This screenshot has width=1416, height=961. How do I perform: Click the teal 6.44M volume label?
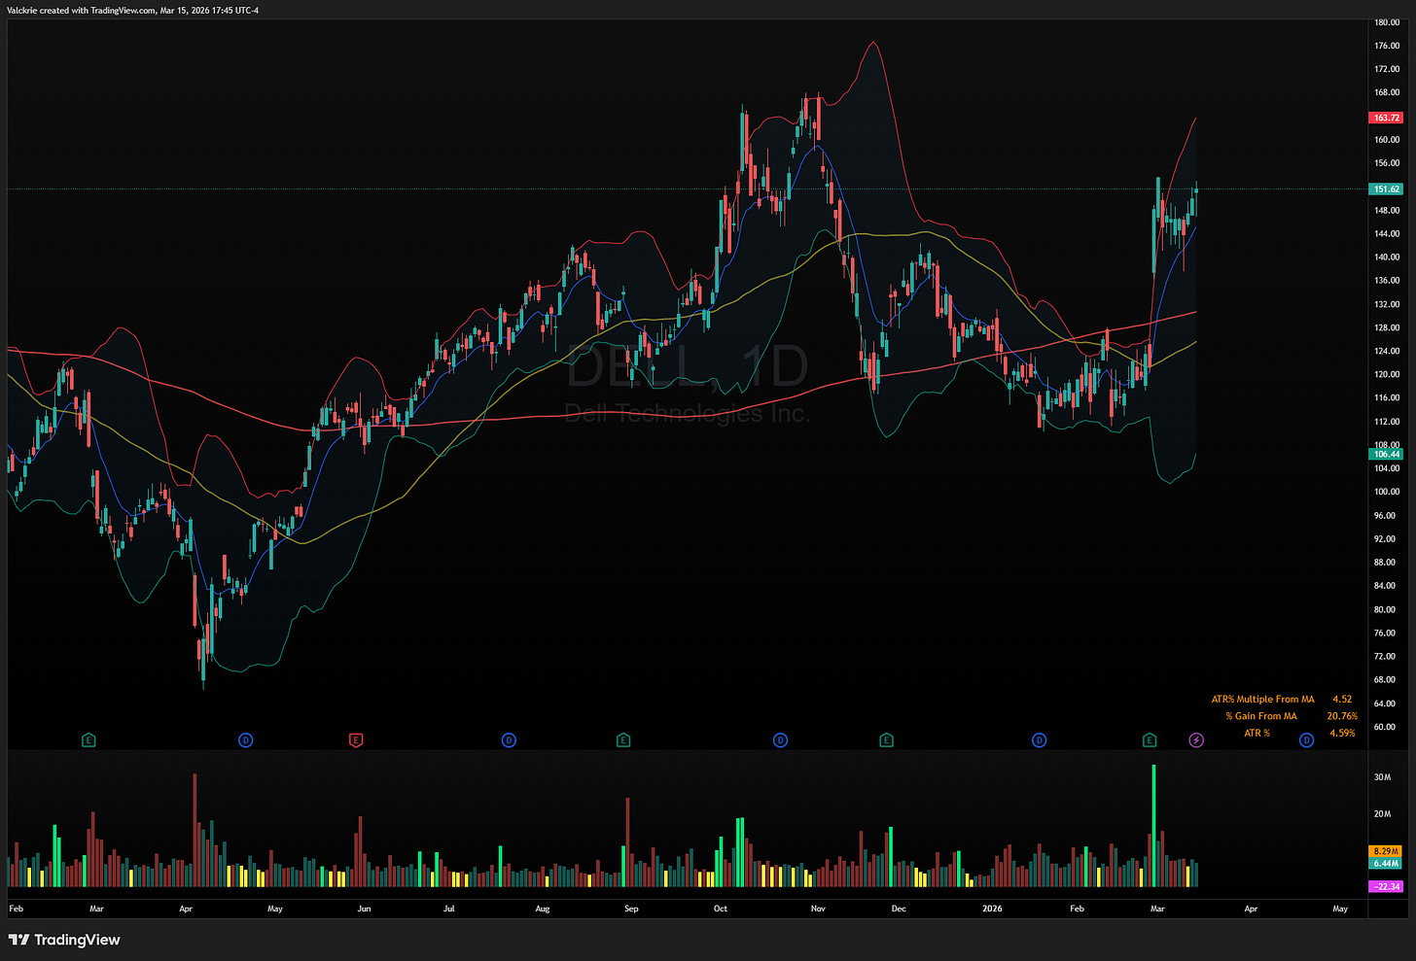[x=1386, y=863]
